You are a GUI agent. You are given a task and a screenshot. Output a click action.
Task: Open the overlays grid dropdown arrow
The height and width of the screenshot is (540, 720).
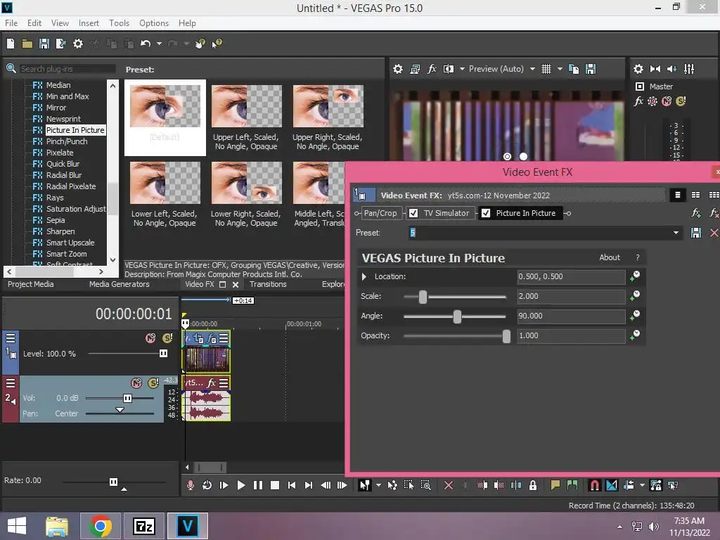(560, 69)
